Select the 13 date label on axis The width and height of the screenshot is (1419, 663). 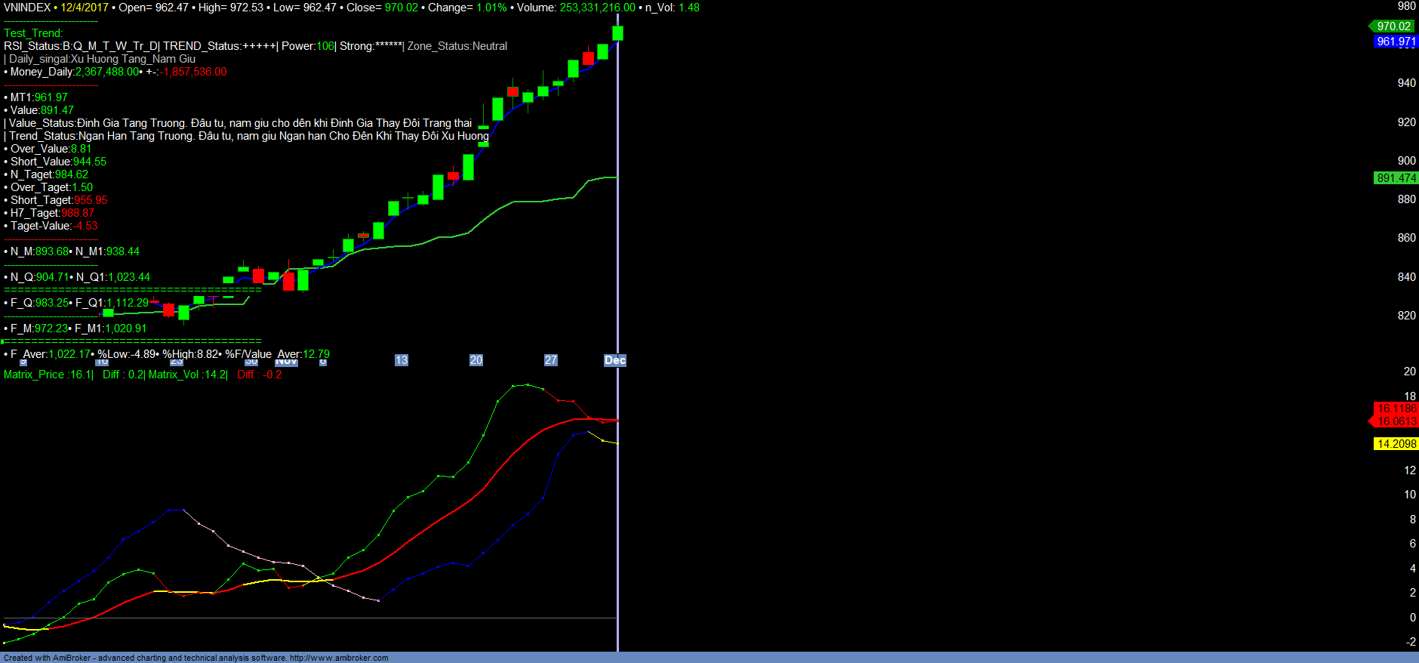[402, 360]
